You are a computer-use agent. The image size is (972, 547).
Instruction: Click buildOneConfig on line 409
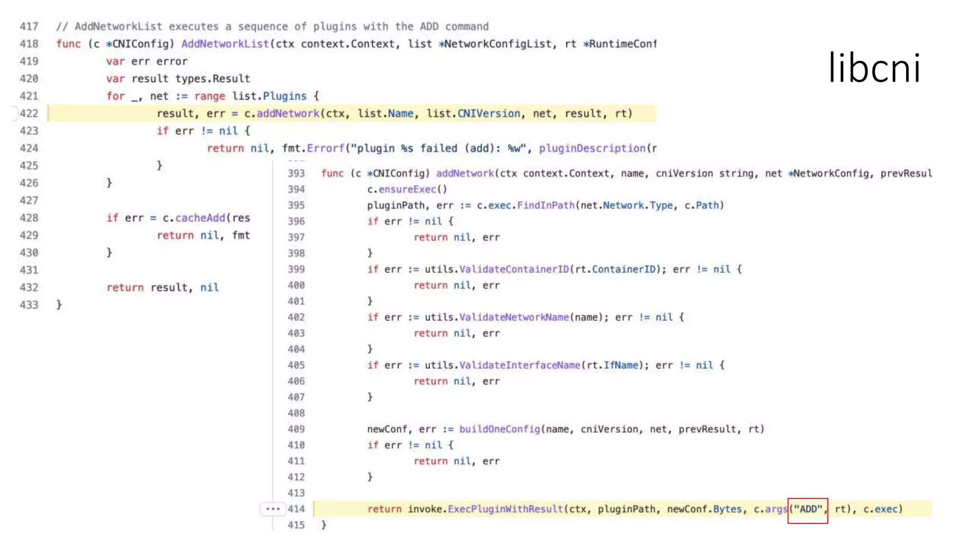pos(499,429)
